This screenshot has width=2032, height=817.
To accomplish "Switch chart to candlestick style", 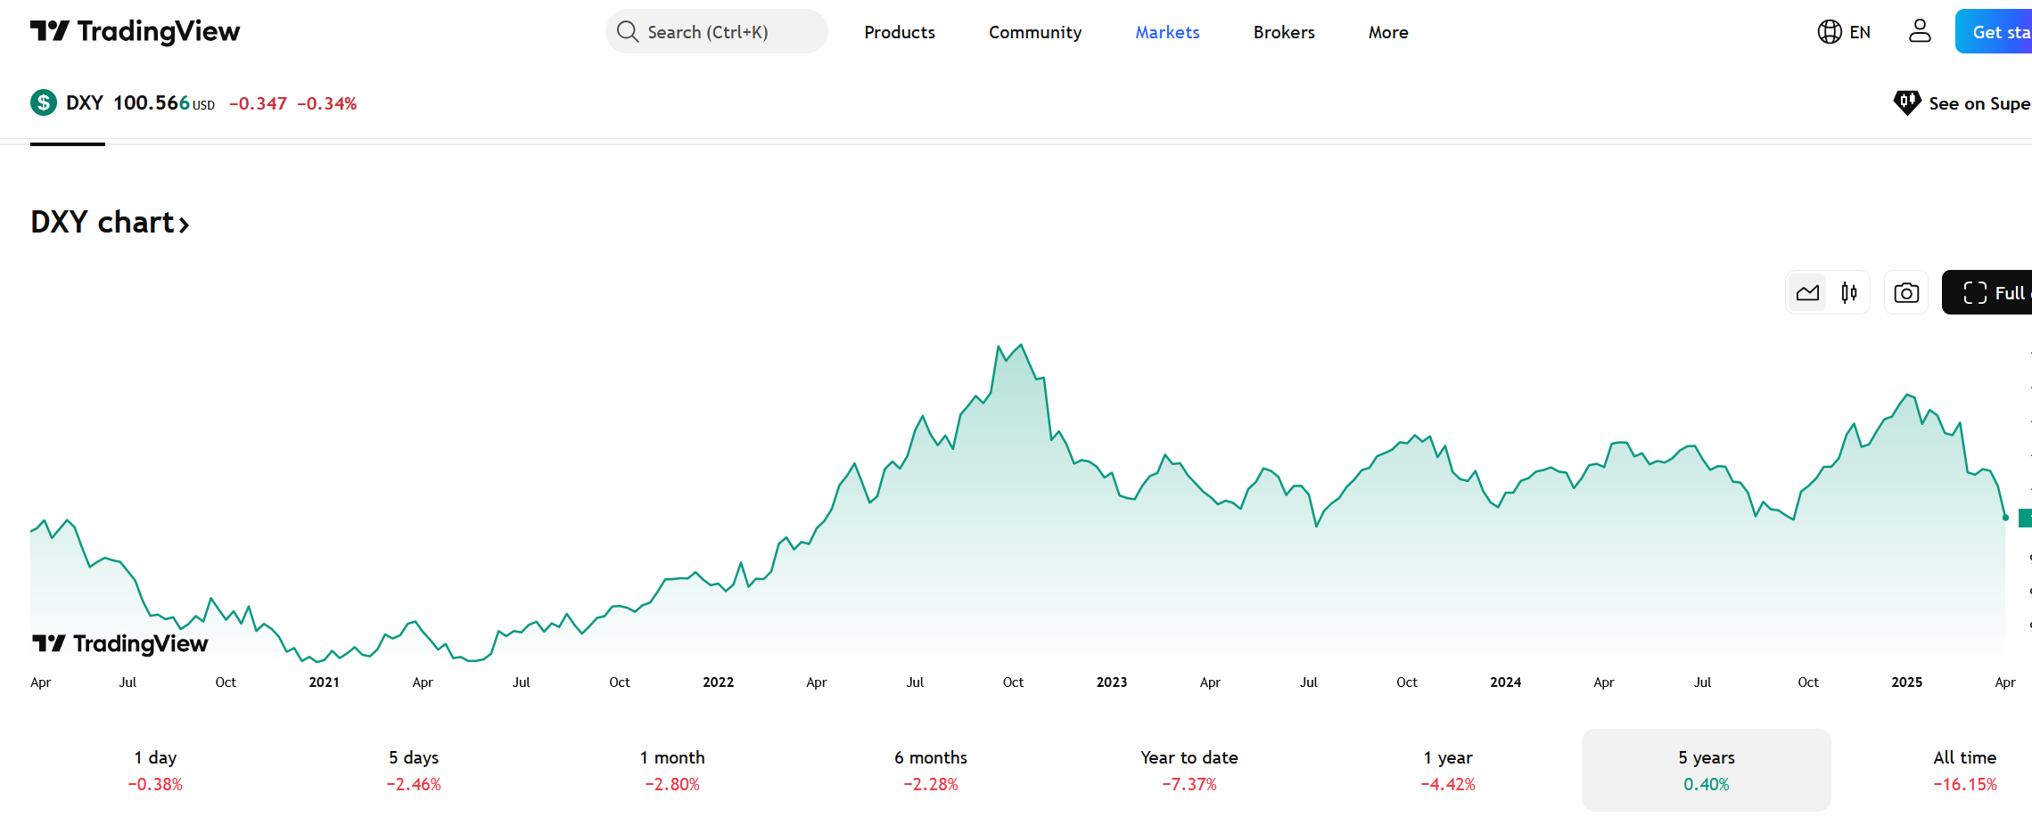I will click(1849, 293).
